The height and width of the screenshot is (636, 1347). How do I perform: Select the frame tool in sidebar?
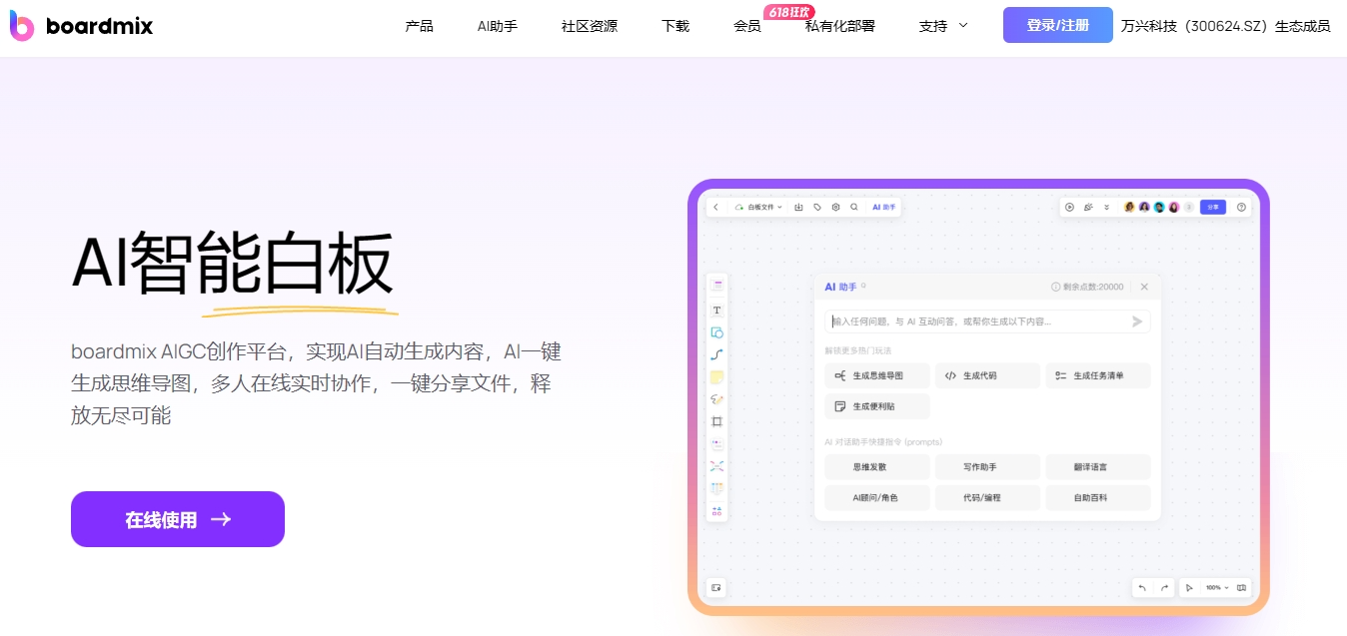click(716, 421)
